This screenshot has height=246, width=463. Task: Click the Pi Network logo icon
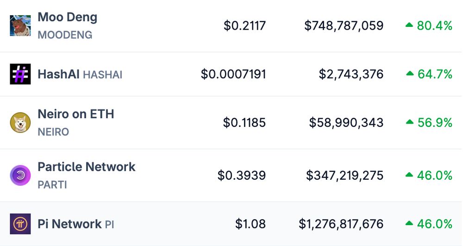(20, 224)
